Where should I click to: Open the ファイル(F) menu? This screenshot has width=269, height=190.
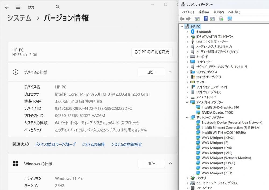click(x=187, y=12)
